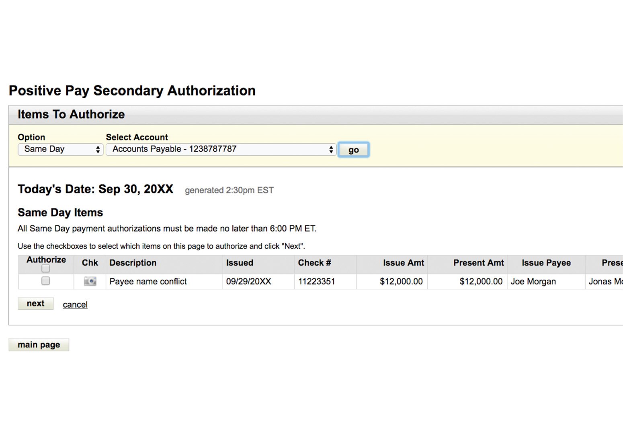The image size is (623, 436).
Task: Select the Accounts Payable - 1238787787 account option
Action: pos(220,149)
